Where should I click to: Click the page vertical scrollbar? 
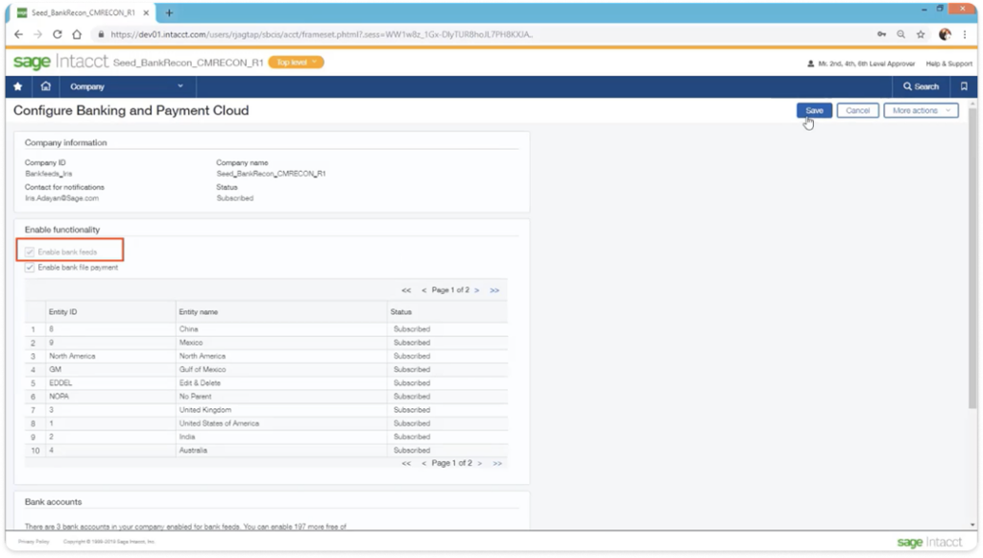point(972,257)
